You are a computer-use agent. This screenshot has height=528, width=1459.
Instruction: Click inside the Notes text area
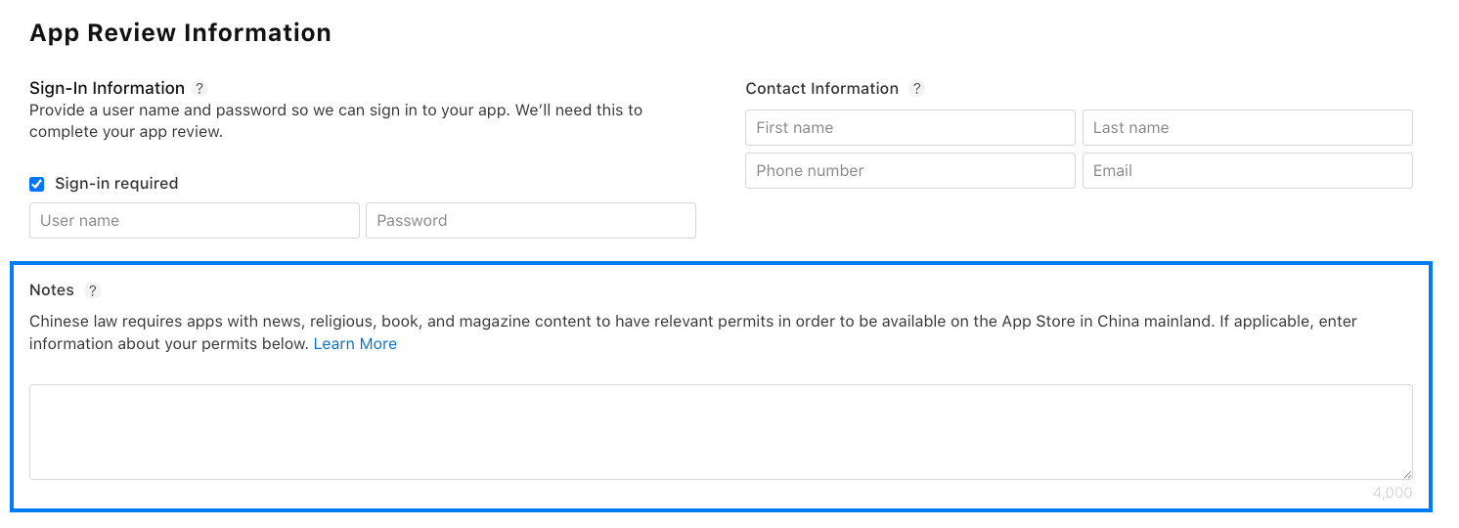point(721,432)
